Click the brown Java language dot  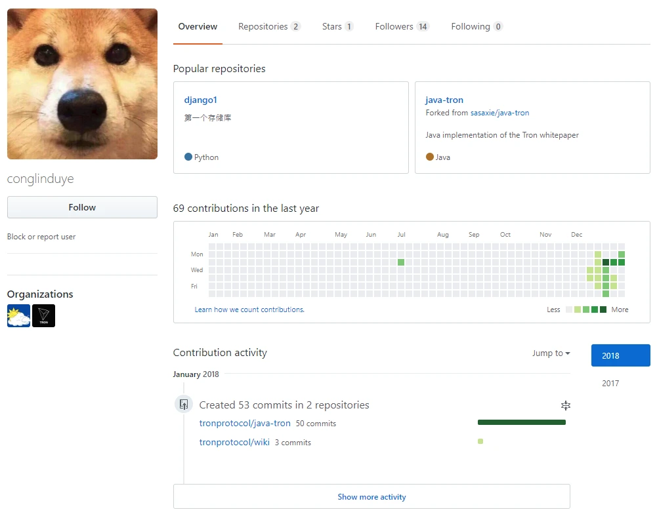[x=429, y=157]
